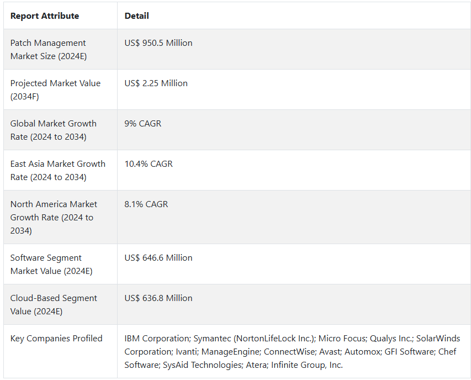Click the US$ 636.8 Million value
This screenshot has width=471, height=380.
pos(158,298)
